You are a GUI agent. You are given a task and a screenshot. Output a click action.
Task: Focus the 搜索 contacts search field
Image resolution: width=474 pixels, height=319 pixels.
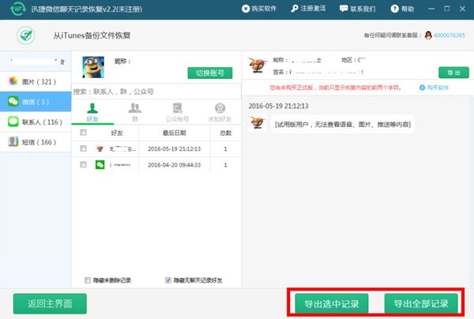156,92
